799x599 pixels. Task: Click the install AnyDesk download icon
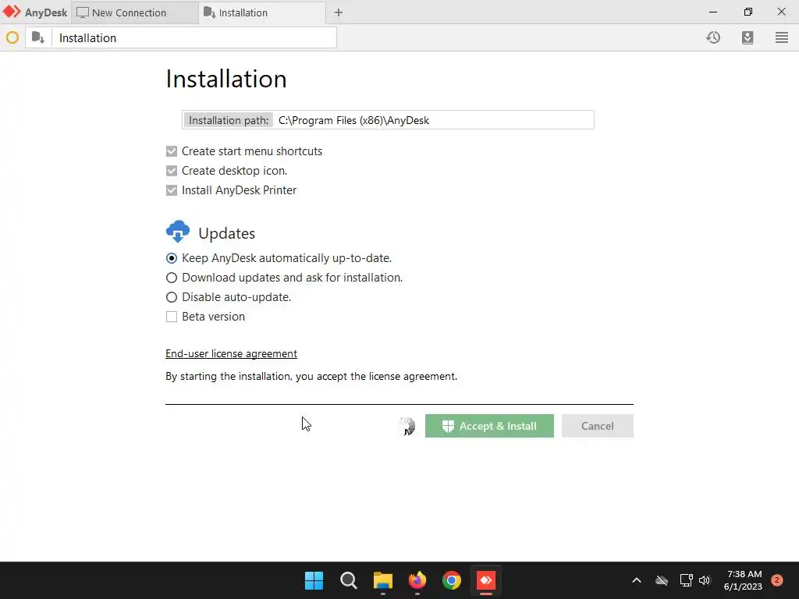pos(748,37)
